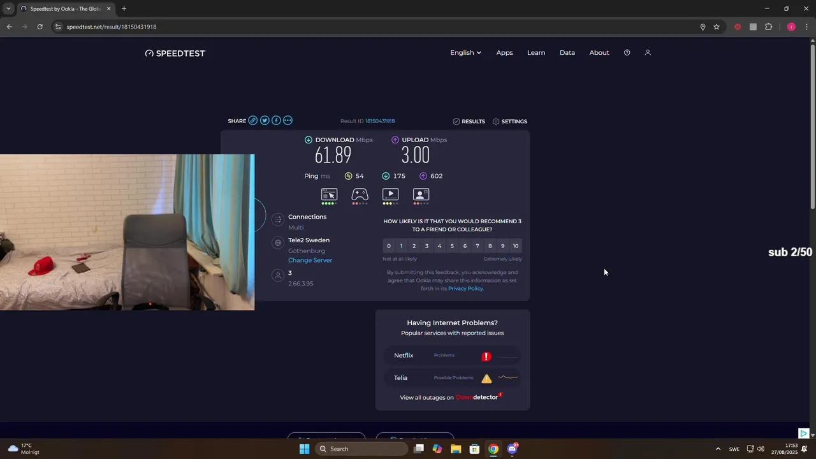Open the Netflix outage row
Image resolution: width=816 pixels, height=459 pixels.
click(x=453, y=356)
